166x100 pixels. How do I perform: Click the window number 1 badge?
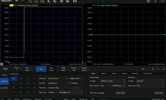(2, 64)
